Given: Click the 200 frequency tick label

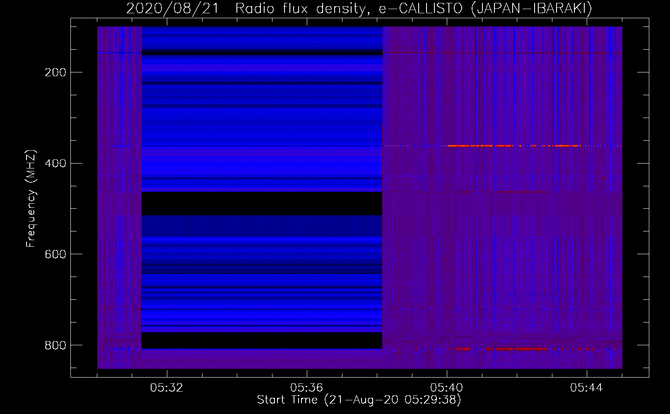Looking at the screenshot, I should tap(55, 72).
